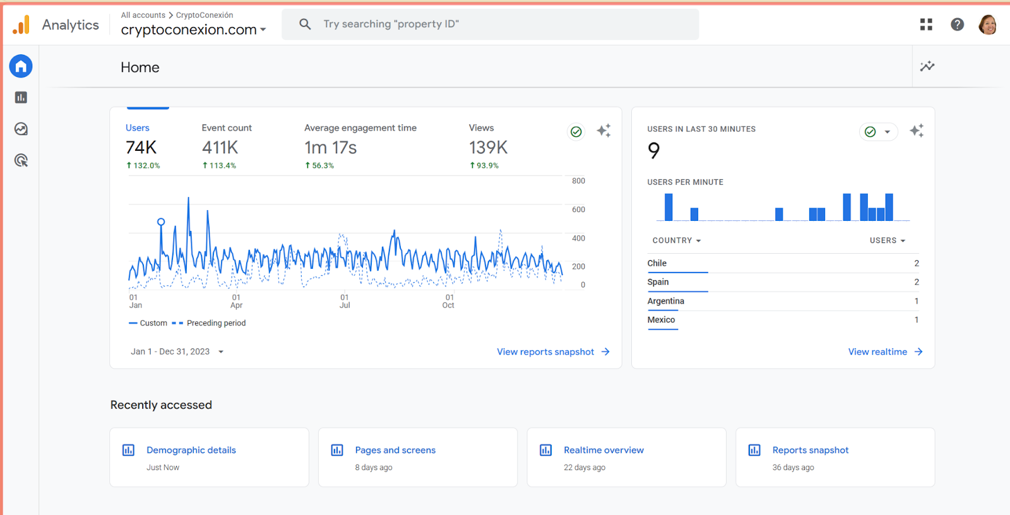Click the circle marker on the users chart
The image size is (1010, 515).
tap(161, 222)
